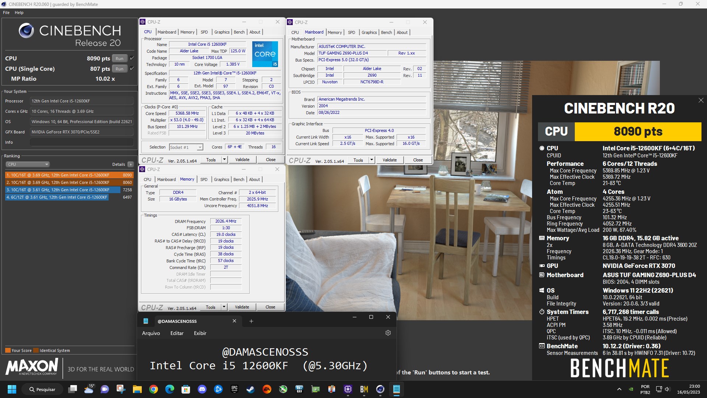707x398 pixels.
Task: Click Pesquisar taskbar search box
Action: point(42,389)
